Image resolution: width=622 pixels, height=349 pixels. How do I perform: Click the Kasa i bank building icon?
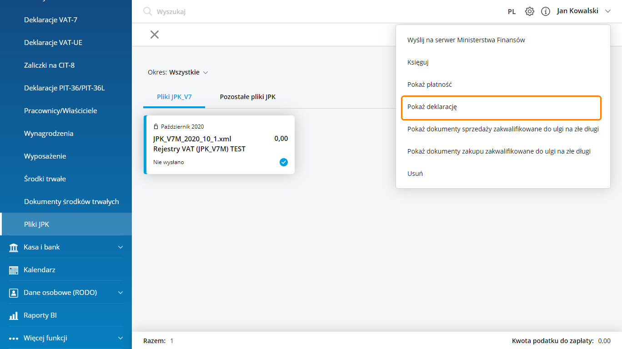(x=14, y=247)
